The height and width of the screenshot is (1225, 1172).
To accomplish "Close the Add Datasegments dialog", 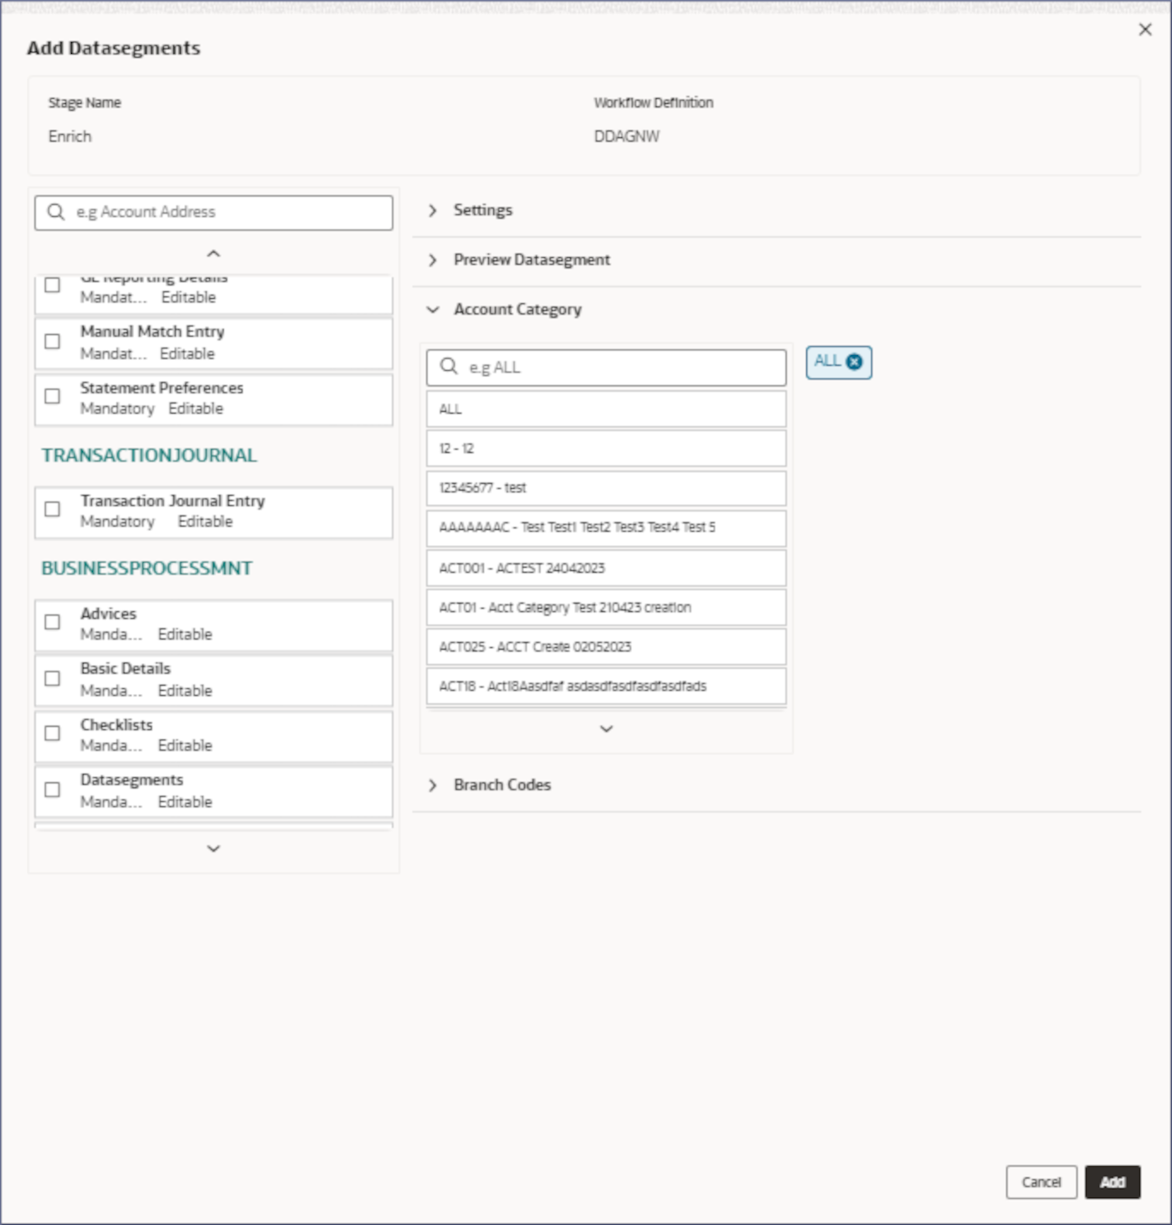I will 1145,29.
